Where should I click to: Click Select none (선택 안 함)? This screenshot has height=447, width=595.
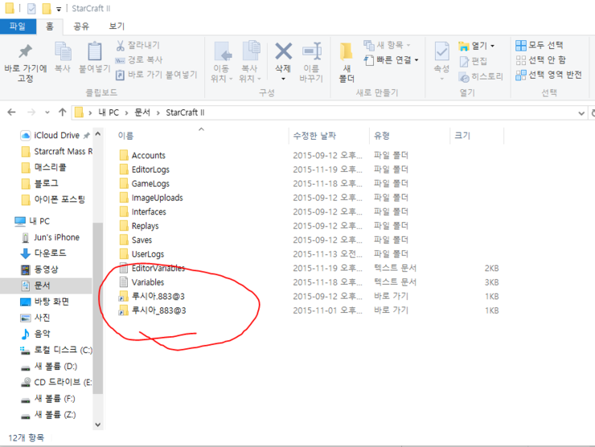coord(541,60)
